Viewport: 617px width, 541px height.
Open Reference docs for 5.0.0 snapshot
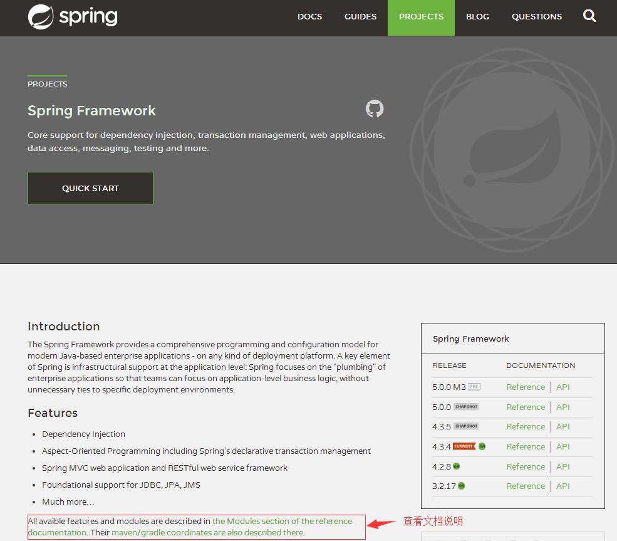(526, 407)
